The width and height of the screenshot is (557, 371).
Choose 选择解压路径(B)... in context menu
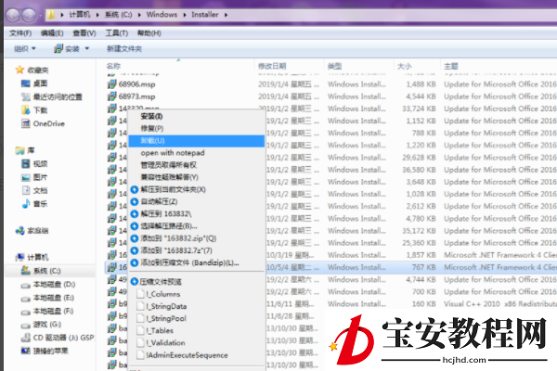197,226
